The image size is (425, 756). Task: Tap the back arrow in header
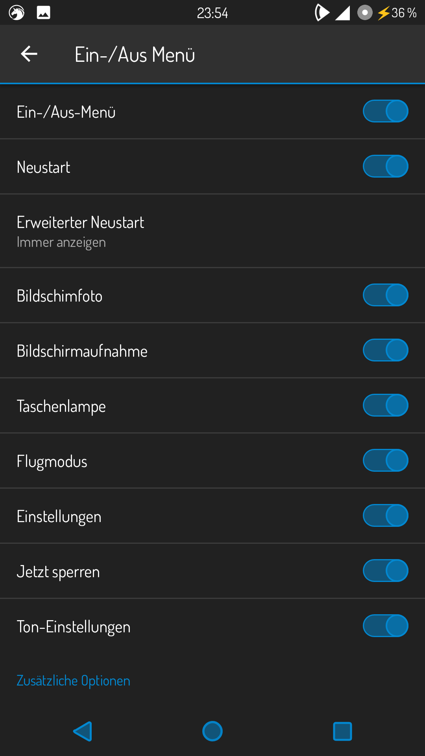pyautogui.click(x=29, y=54)
